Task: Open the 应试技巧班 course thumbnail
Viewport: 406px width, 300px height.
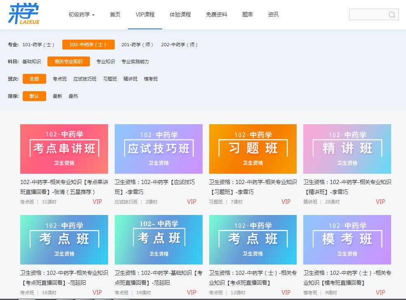Action: (158, 149)
